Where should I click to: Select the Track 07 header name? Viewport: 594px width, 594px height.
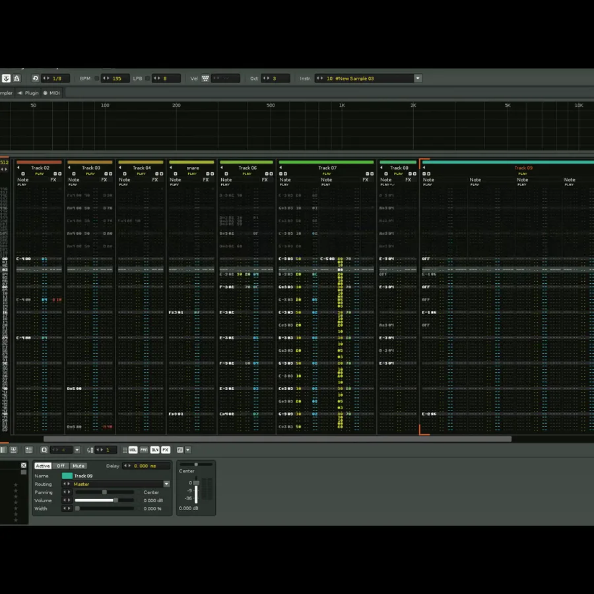click(327, 168)
